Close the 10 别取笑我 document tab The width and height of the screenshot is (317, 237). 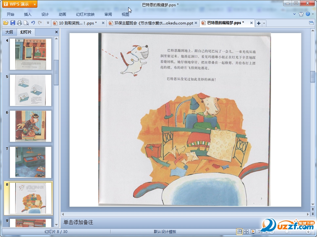click(x=103, y=23)
